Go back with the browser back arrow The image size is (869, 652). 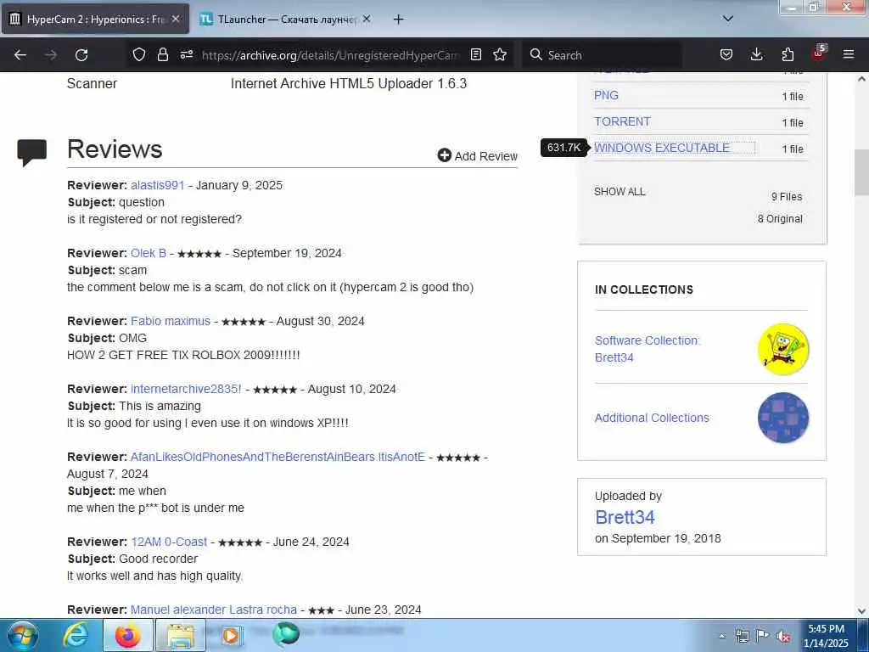tap(20, 55)
